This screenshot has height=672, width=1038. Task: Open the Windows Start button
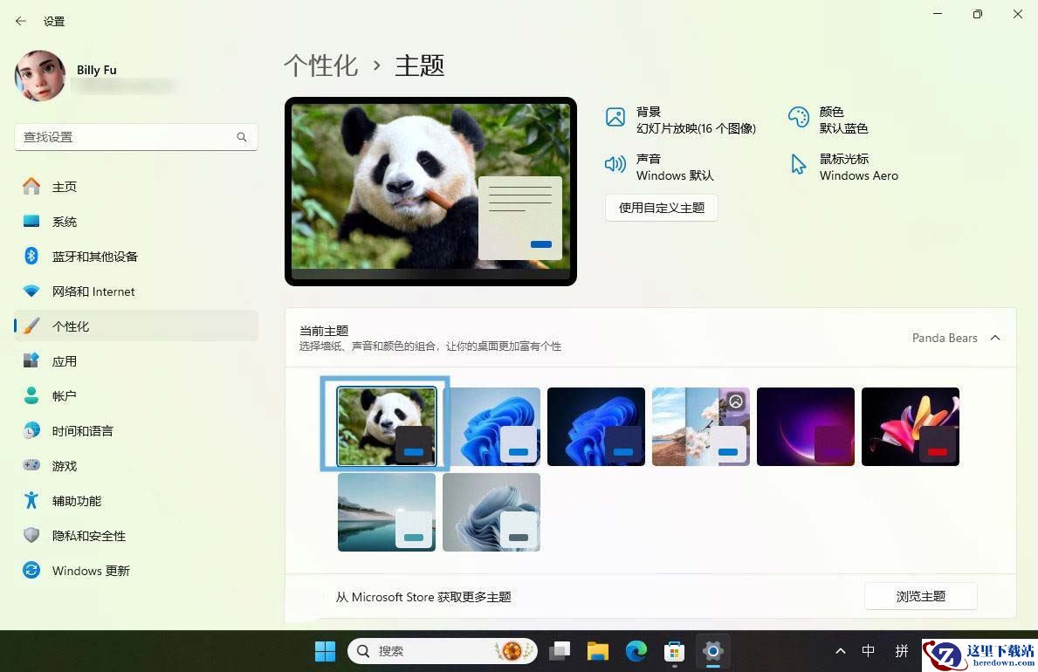[x=325, y=651]
